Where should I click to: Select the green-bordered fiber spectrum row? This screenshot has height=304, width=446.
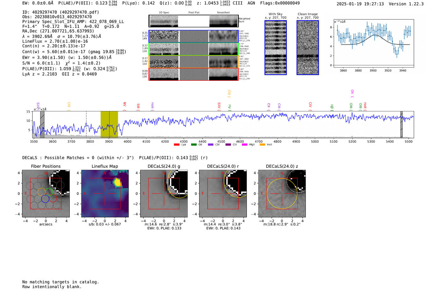(193, 49)
